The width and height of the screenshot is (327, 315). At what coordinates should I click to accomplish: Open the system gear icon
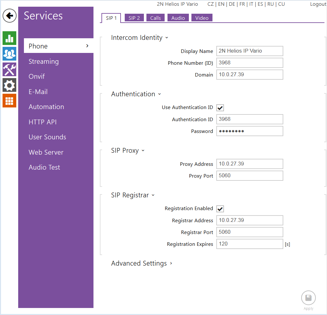10,85
